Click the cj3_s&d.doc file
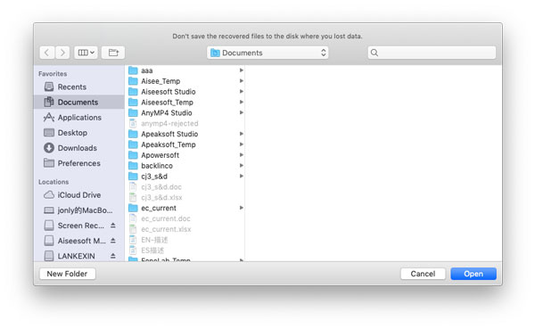The width and height of the screenshot is (535, 329). point(185,187)
